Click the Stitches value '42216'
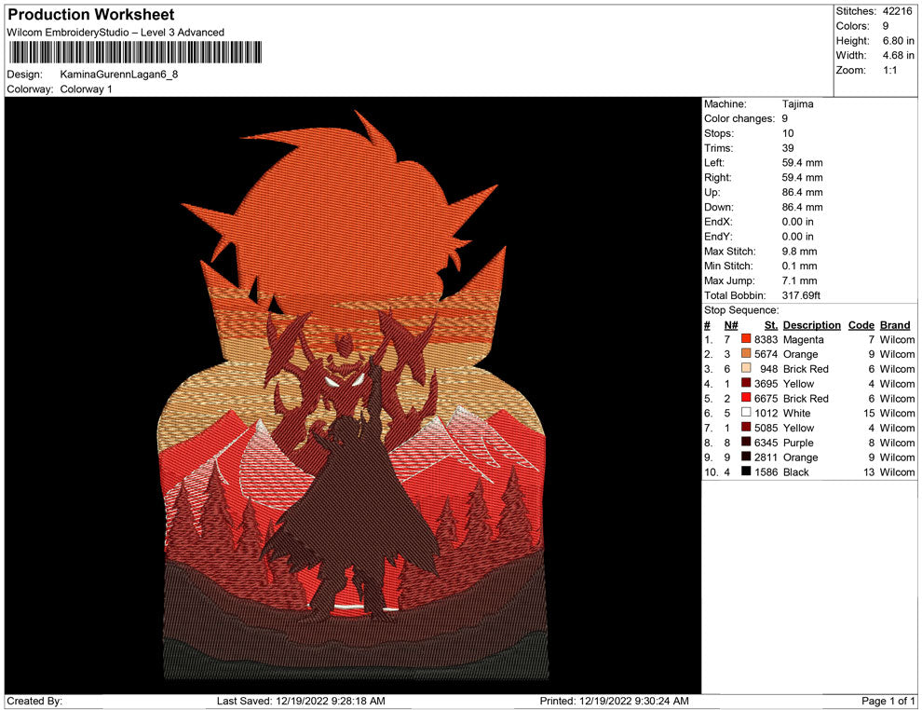The image size is (922, 710). [897, 11]
